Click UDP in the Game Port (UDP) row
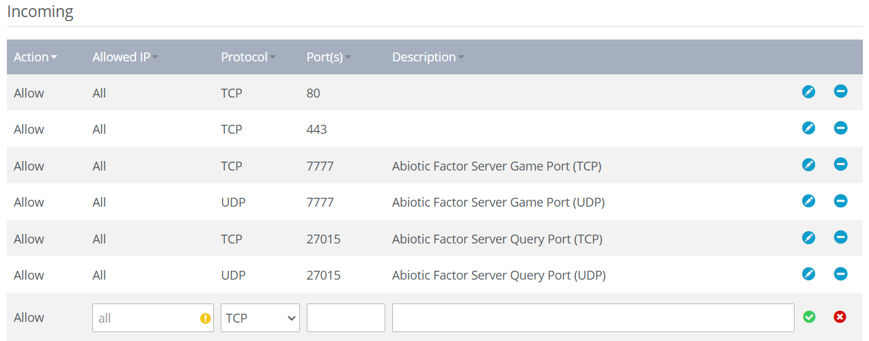This screenshot has width=869, height=341. (233, 203)
